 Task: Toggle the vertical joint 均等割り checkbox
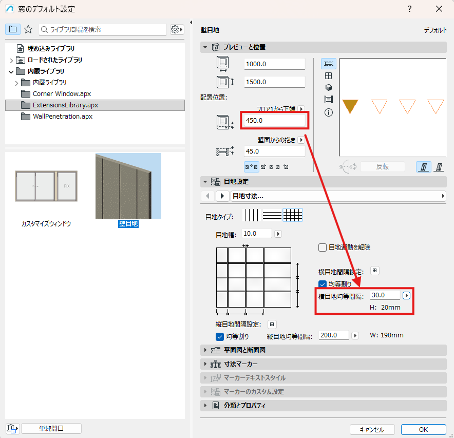point(220,337)
